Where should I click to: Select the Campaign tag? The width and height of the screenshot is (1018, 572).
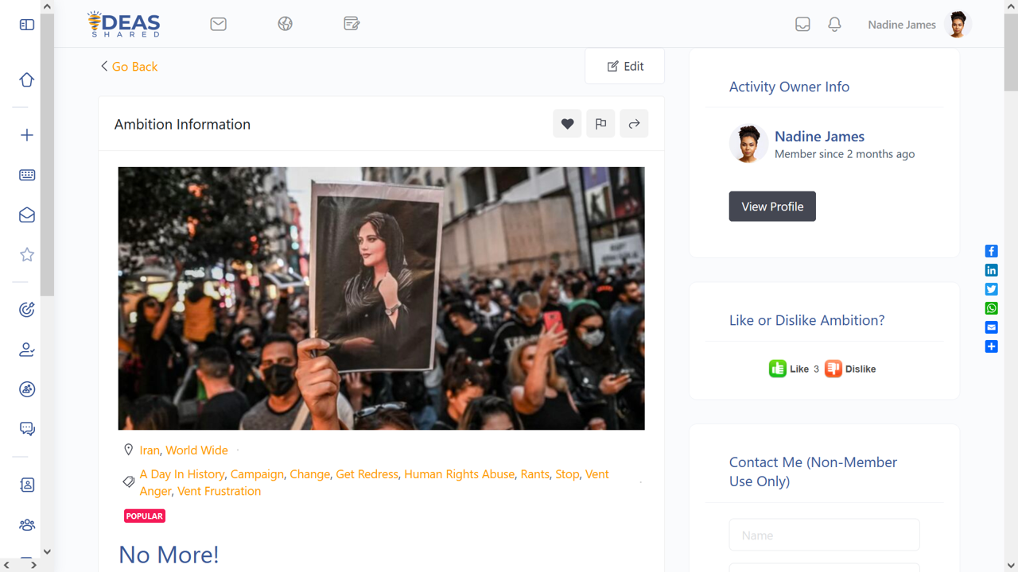pos(257,474)
